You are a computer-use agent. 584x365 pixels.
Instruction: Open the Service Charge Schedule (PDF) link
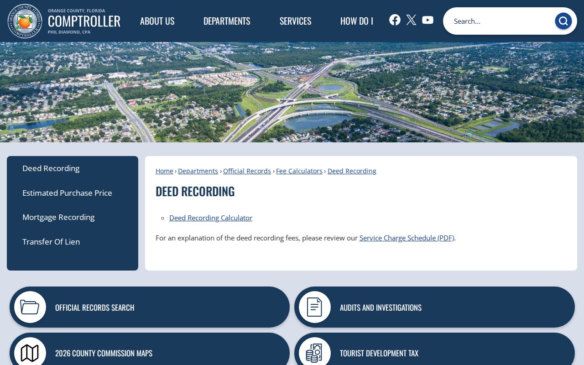(x=407, y=238)
